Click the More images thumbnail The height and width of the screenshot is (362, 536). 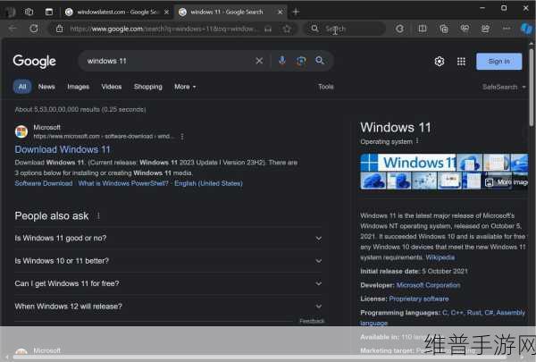[x=506, y=181]
